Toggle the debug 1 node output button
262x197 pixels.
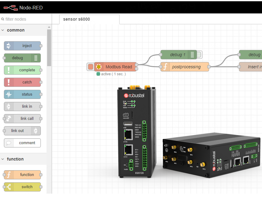pyautogui.click(x=199, y=55)
